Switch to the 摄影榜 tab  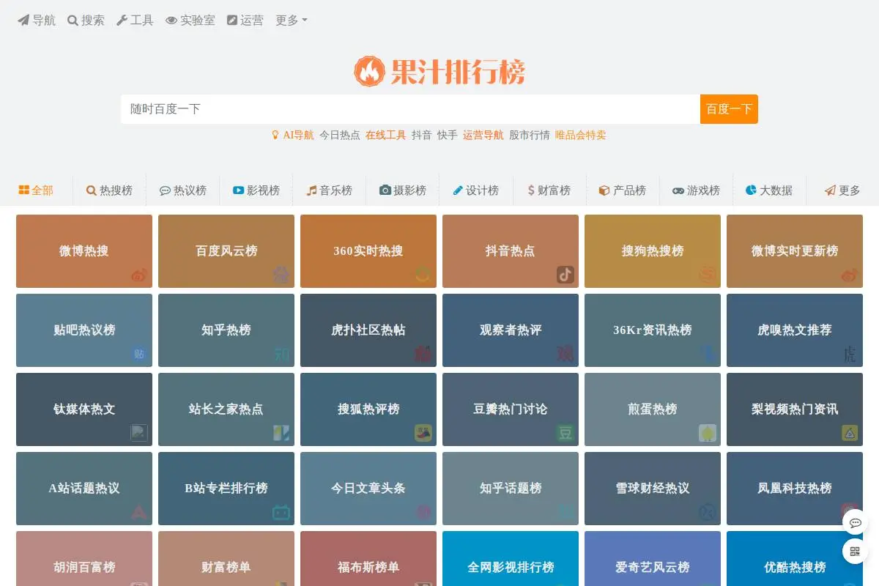click(403, 190)
